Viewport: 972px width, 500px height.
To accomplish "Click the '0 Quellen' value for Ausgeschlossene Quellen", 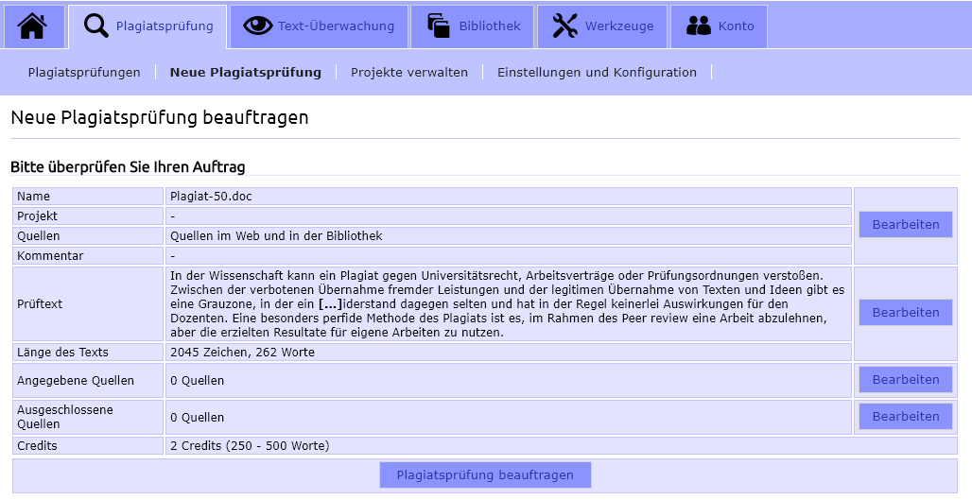I will [x=197, y=418].
